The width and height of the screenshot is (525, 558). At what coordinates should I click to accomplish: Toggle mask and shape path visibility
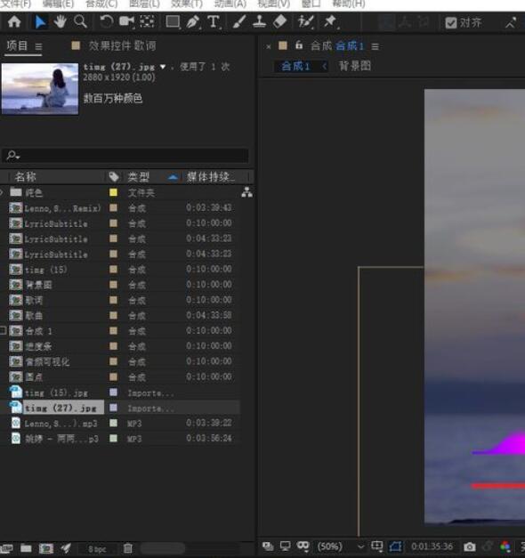pyautogui.click(x=395, y=546)
